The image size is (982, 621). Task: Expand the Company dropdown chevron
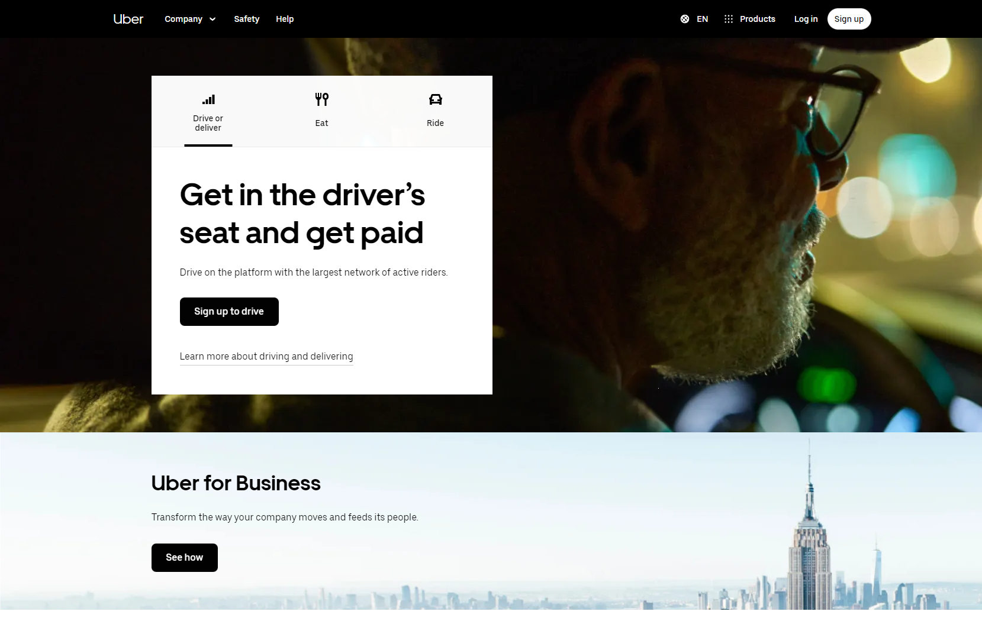pos(213,19)
